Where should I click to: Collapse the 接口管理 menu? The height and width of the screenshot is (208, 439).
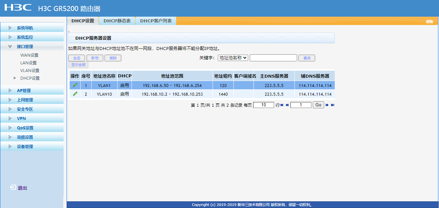[x=32, y=47]
